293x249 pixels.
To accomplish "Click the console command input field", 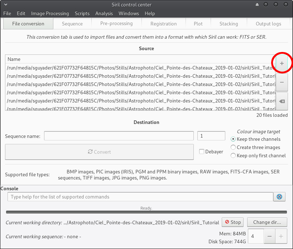I will [x=140, y=197].
